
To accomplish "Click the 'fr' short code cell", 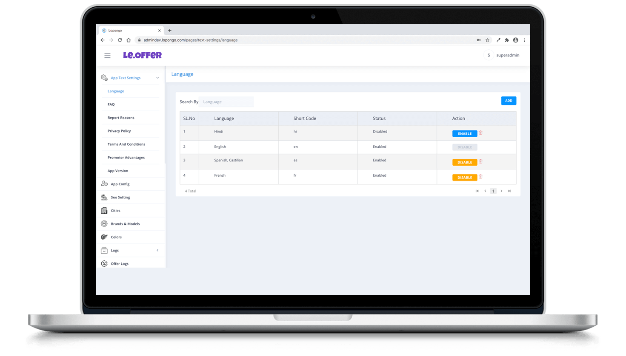I will (295, 175).
